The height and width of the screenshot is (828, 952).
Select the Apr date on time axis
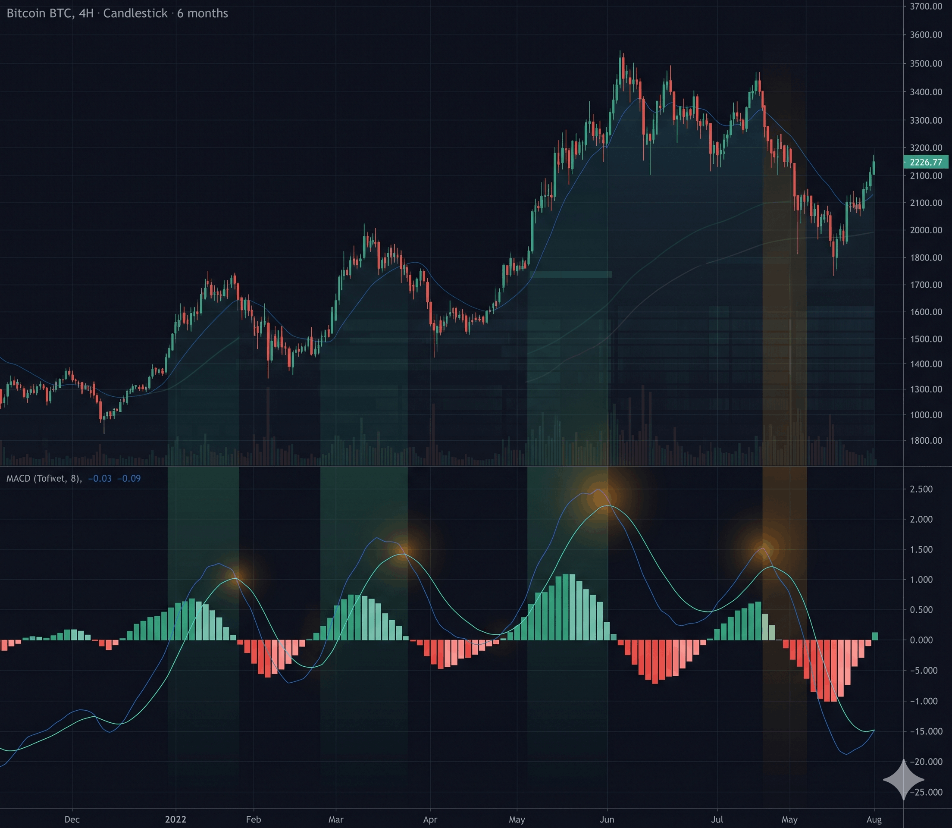[430, 819]
